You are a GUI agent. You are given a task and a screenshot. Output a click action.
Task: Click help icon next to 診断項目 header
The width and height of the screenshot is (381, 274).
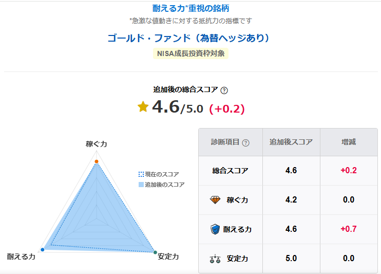(x=245, y=143)
